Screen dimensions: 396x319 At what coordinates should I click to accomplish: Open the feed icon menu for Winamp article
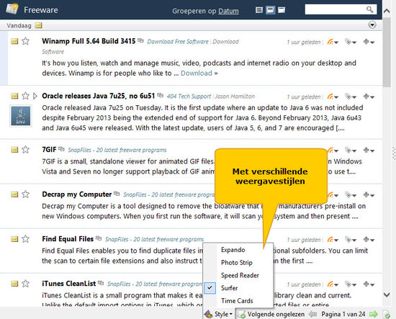coord(333,42)
